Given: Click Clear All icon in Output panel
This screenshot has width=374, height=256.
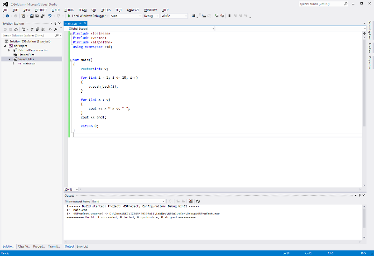Looking at the screenshot, I should click(191, 201).
